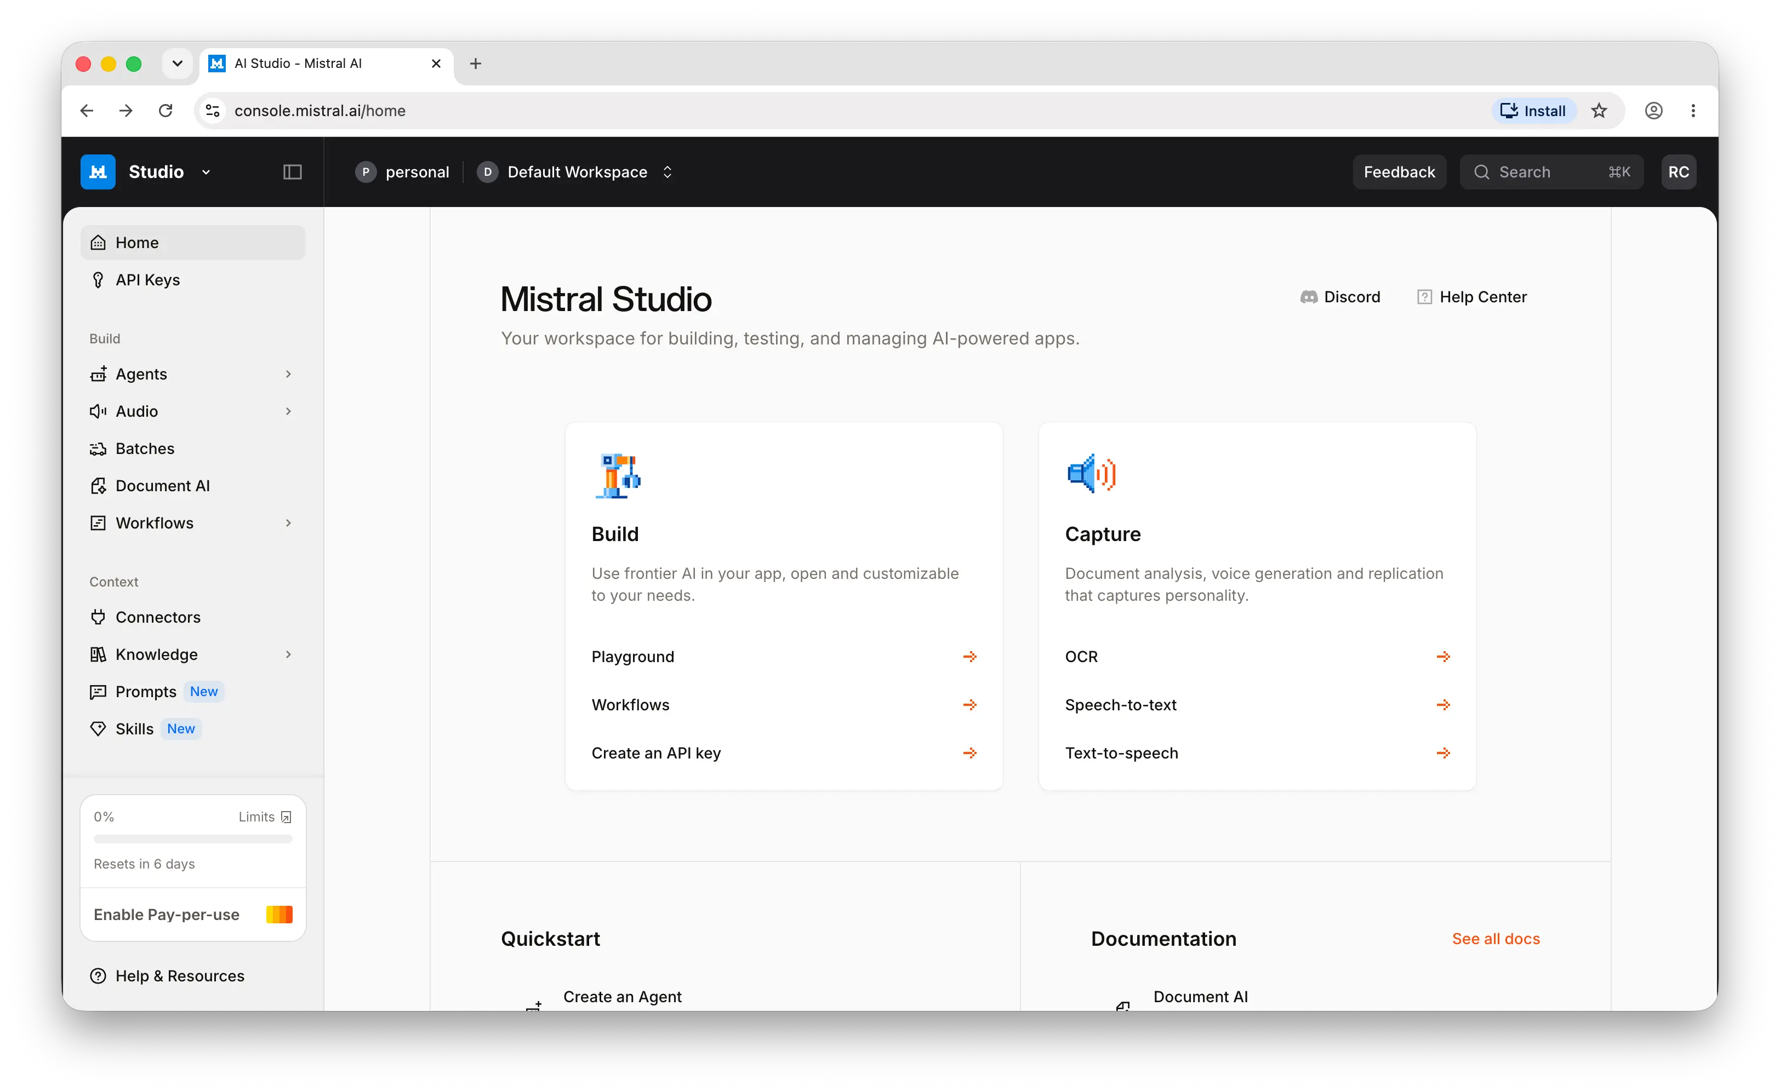Click the Limits external link icon
This screenshot has width=1780, height=1092.
click(x=286, y=817)
